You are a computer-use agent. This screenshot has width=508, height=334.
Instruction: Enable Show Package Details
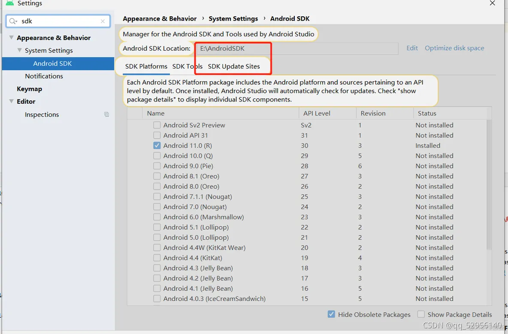tap(421, 314)
